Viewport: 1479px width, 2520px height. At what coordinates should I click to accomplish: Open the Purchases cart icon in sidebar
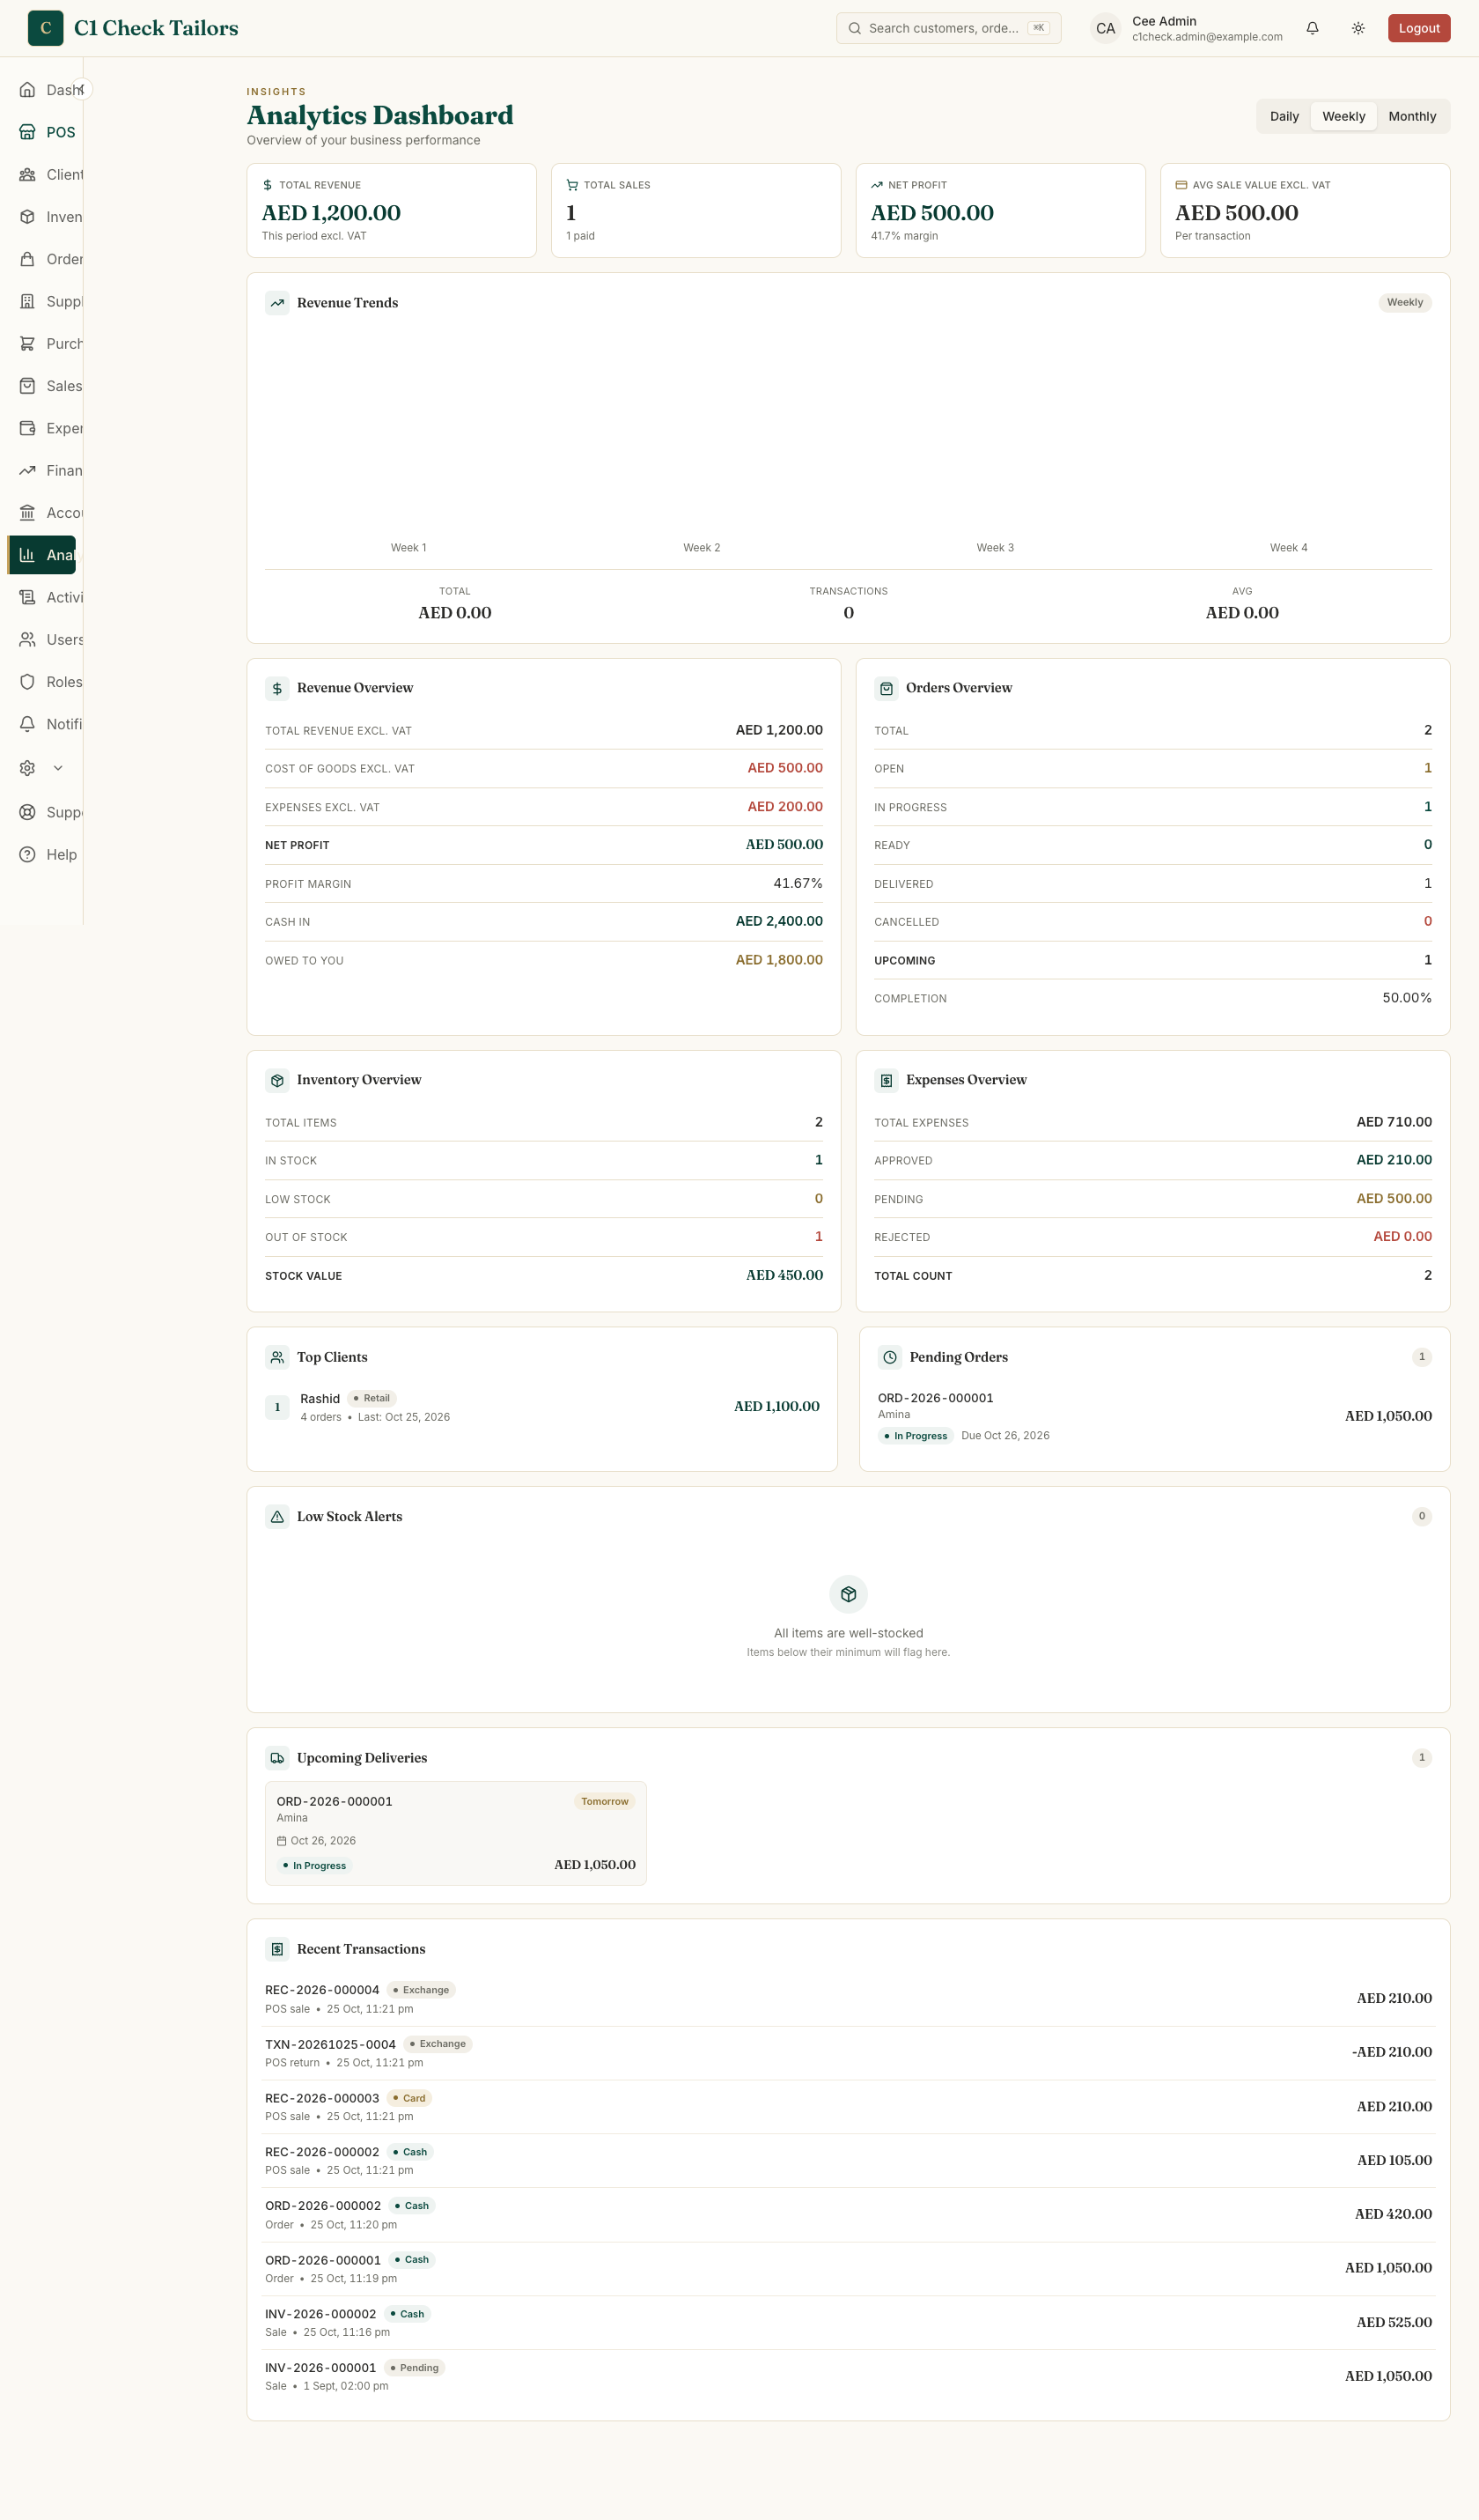(27, 343)
